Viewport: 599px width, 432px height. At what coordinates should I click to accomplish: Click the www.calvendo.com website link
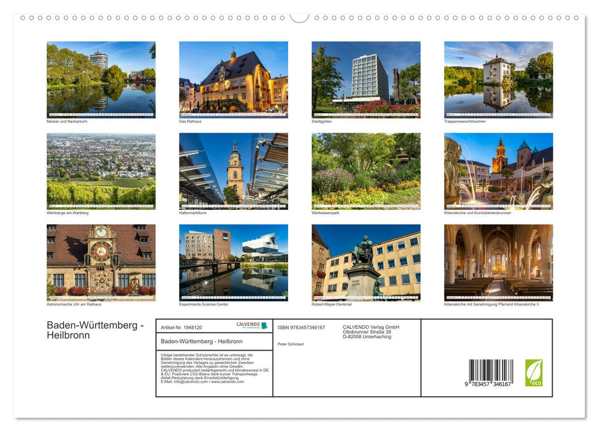tap(227, 381)
